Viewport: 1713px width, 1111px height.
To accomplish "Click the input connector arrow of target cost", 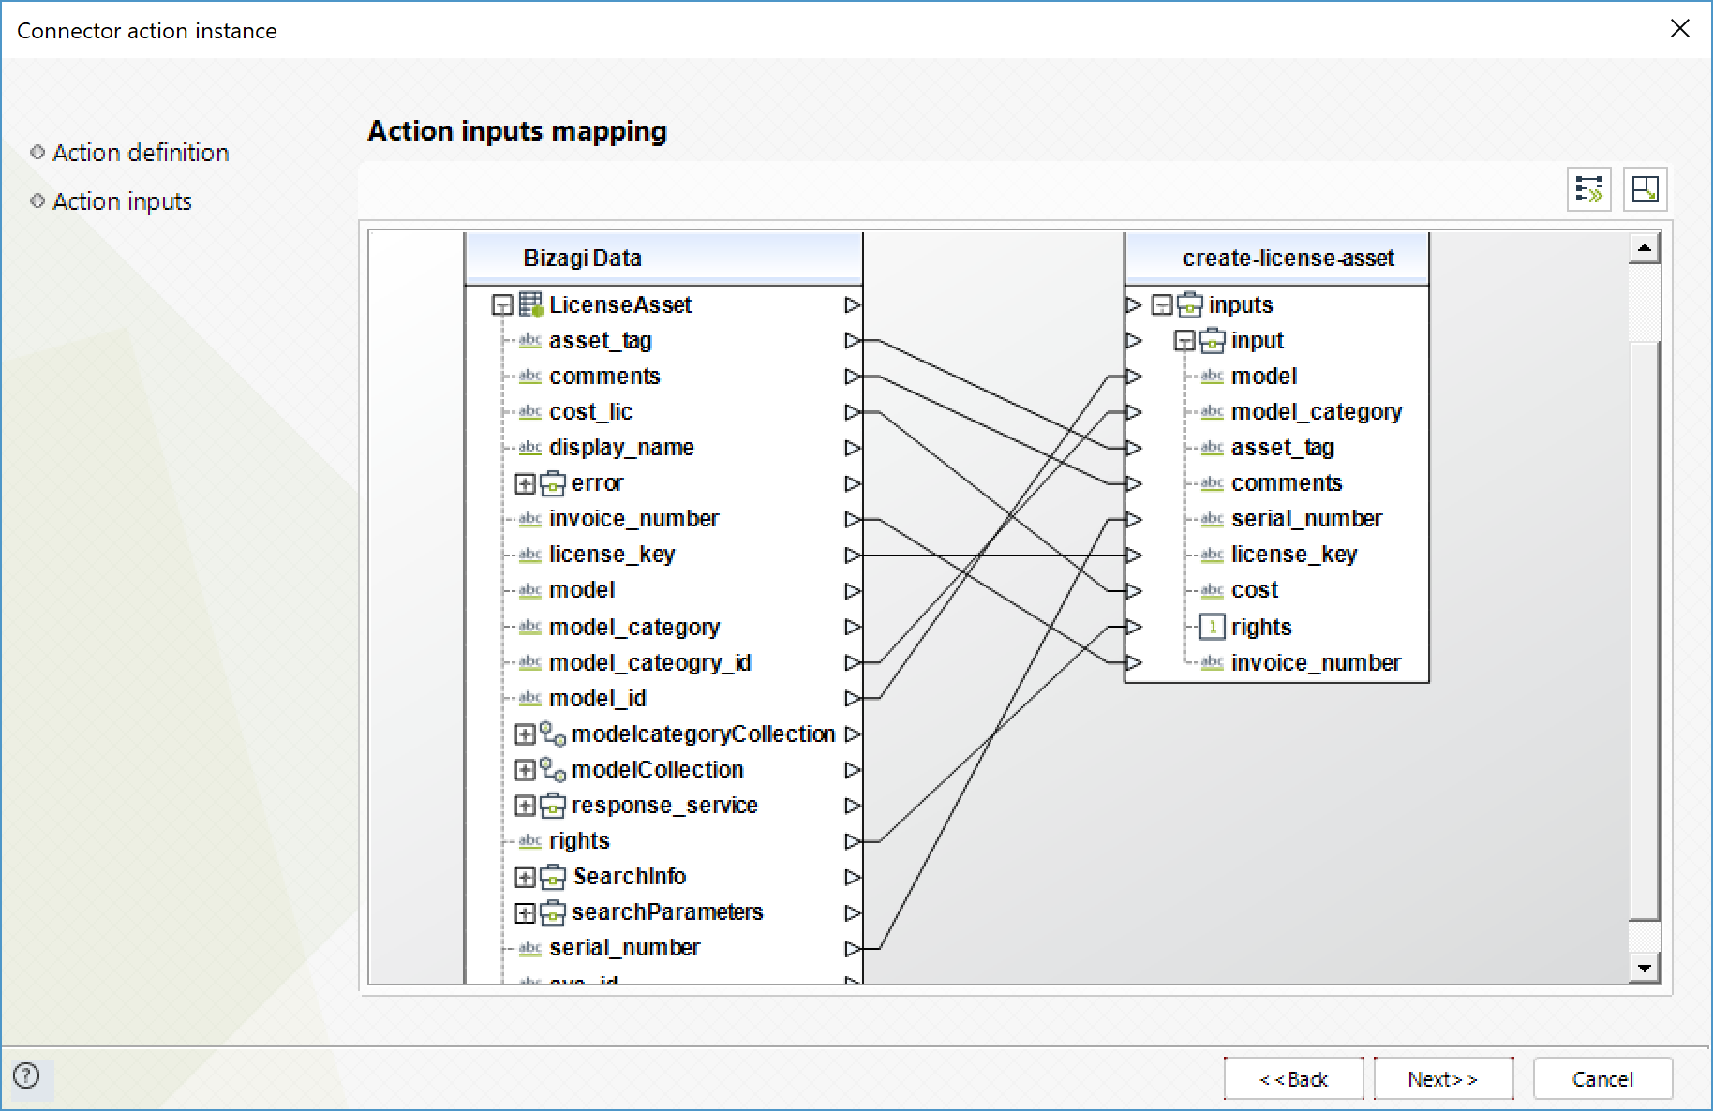I will 1134,591.
